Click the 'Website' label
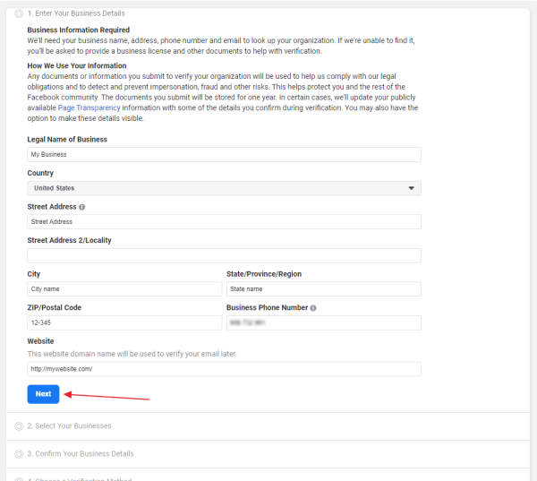537x481 pixels. pyautogui.click(x=40, y=341)
